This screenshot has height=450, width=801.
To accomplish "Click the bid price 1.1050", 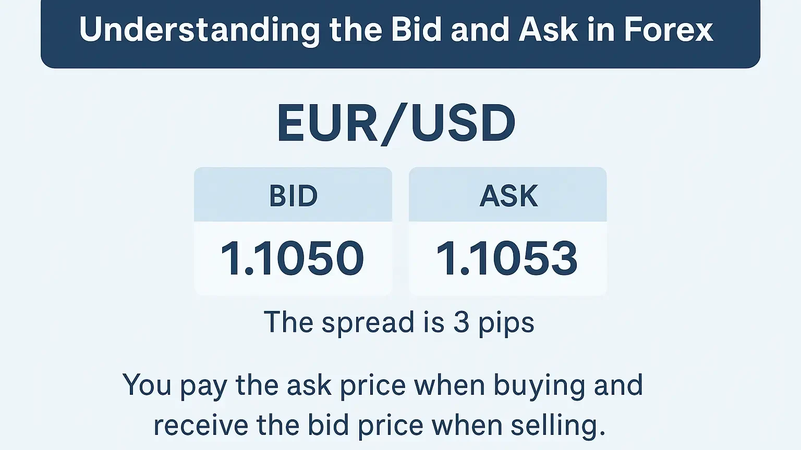I will pos(293,258).
